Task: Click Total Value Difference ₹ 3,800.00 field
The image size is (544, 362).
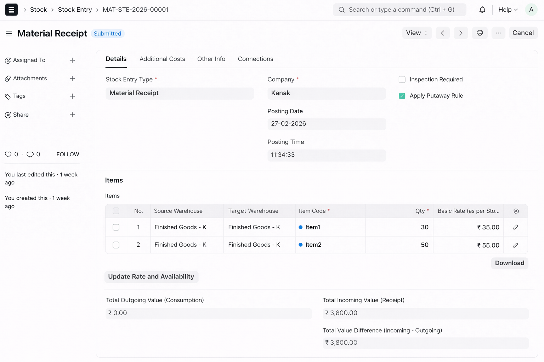Action: [x=425, y=343]
